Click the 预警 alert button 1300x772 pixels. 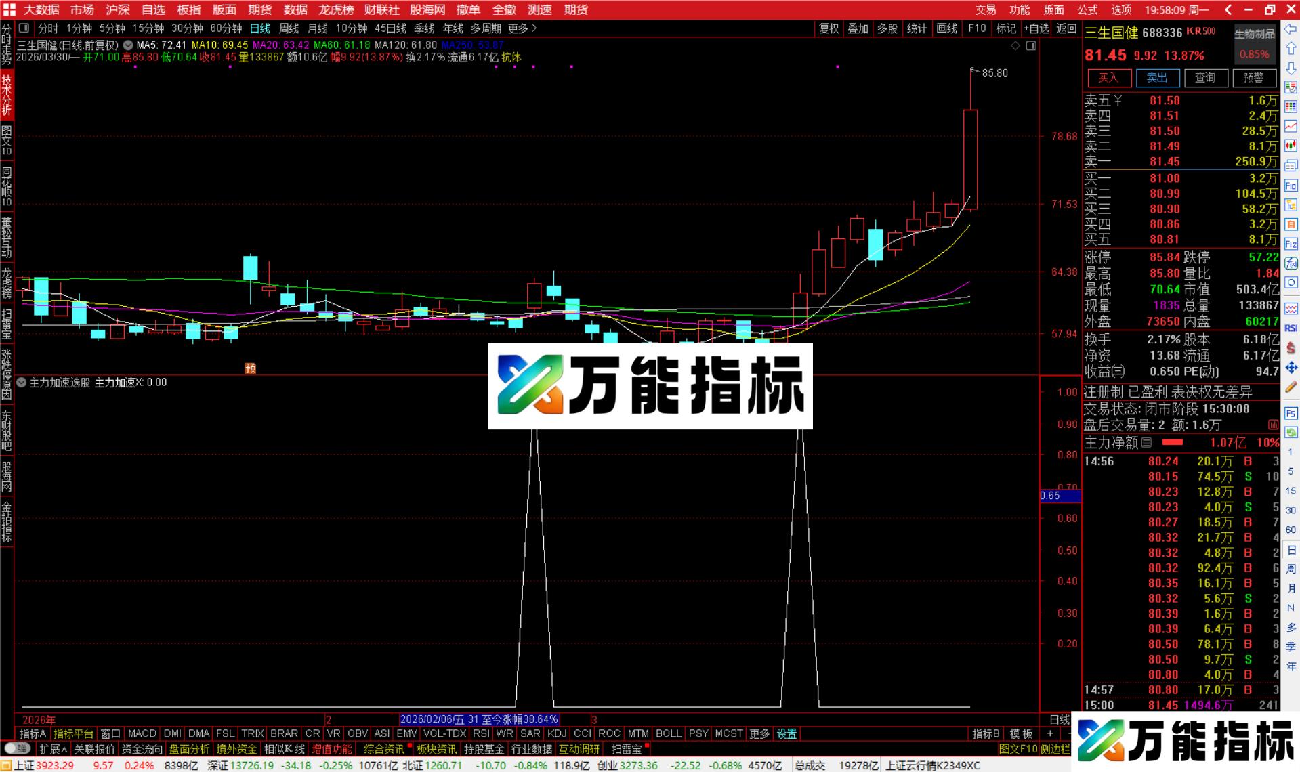[1255, 78]
